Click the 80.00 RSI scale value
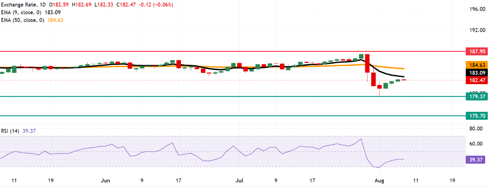The width and height of the screenshot is (489, 187). coord(476,128)
